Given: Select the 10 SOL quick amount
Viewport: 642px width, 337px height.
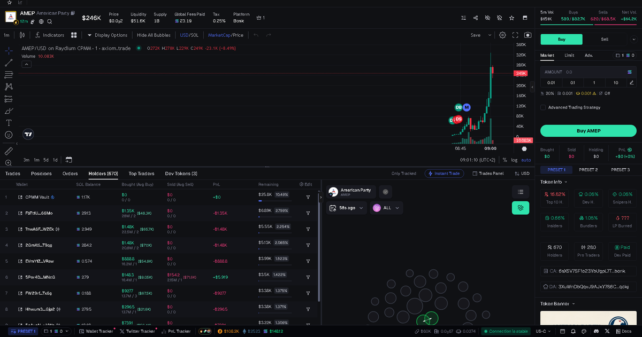Looking at the screenshot, I should pyautogui.click(x=616, y=83).
